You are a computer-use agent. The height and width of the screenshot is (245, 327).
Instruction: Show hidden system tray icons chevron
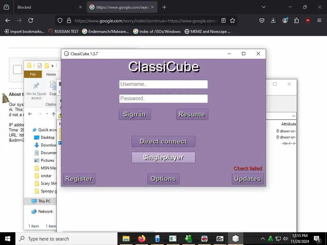pyautogui.click(x=263, y=239)
